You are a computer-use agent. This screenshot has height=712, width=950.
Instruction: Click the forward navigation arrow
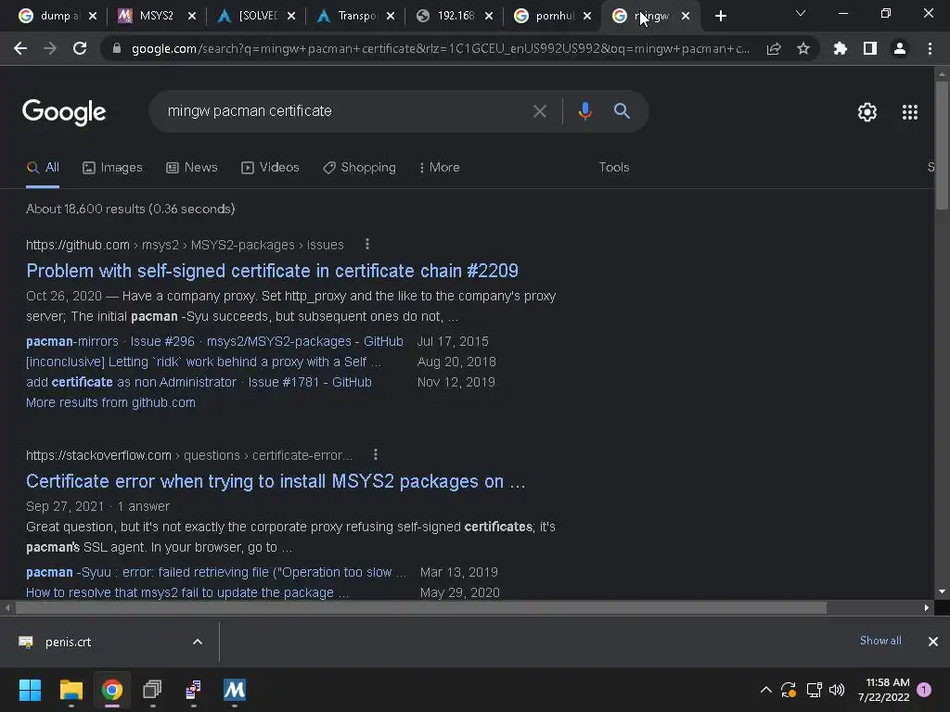[50, 48]
